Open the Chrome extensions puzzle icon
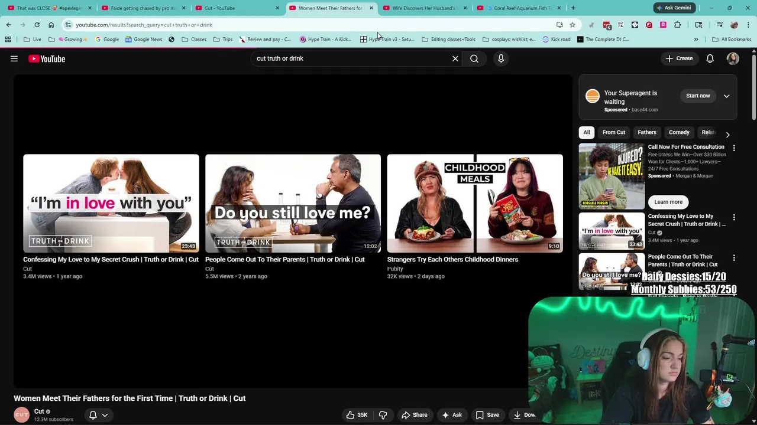The height and width of the screenshot is (425, 757). pyautogui.click(x=678, y=25)
